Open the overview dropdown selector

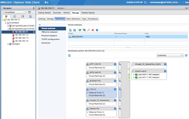point(170,55)
